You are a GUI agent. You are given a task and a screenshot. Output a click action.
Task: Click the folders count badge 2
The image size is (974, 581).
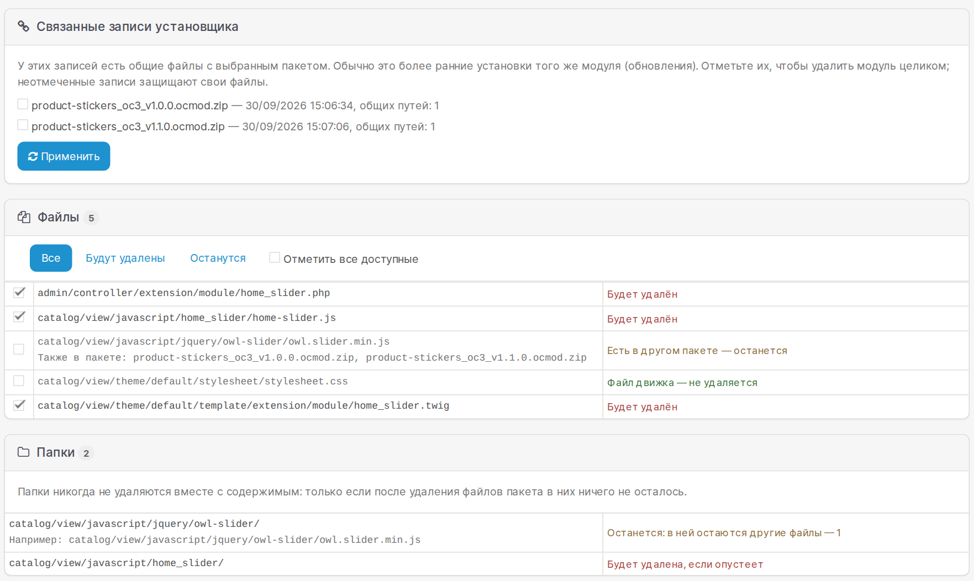(x=86, y=453)
